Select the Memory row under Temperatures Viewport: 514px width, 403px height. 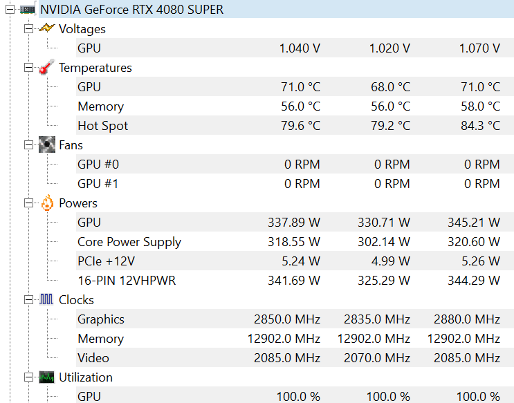(295, 106)
